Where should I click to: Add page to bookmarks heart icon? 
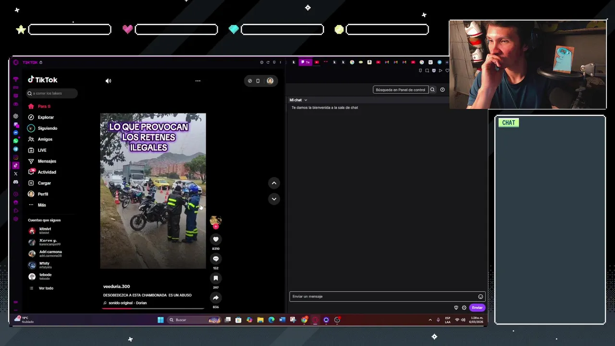pos(447,71)
